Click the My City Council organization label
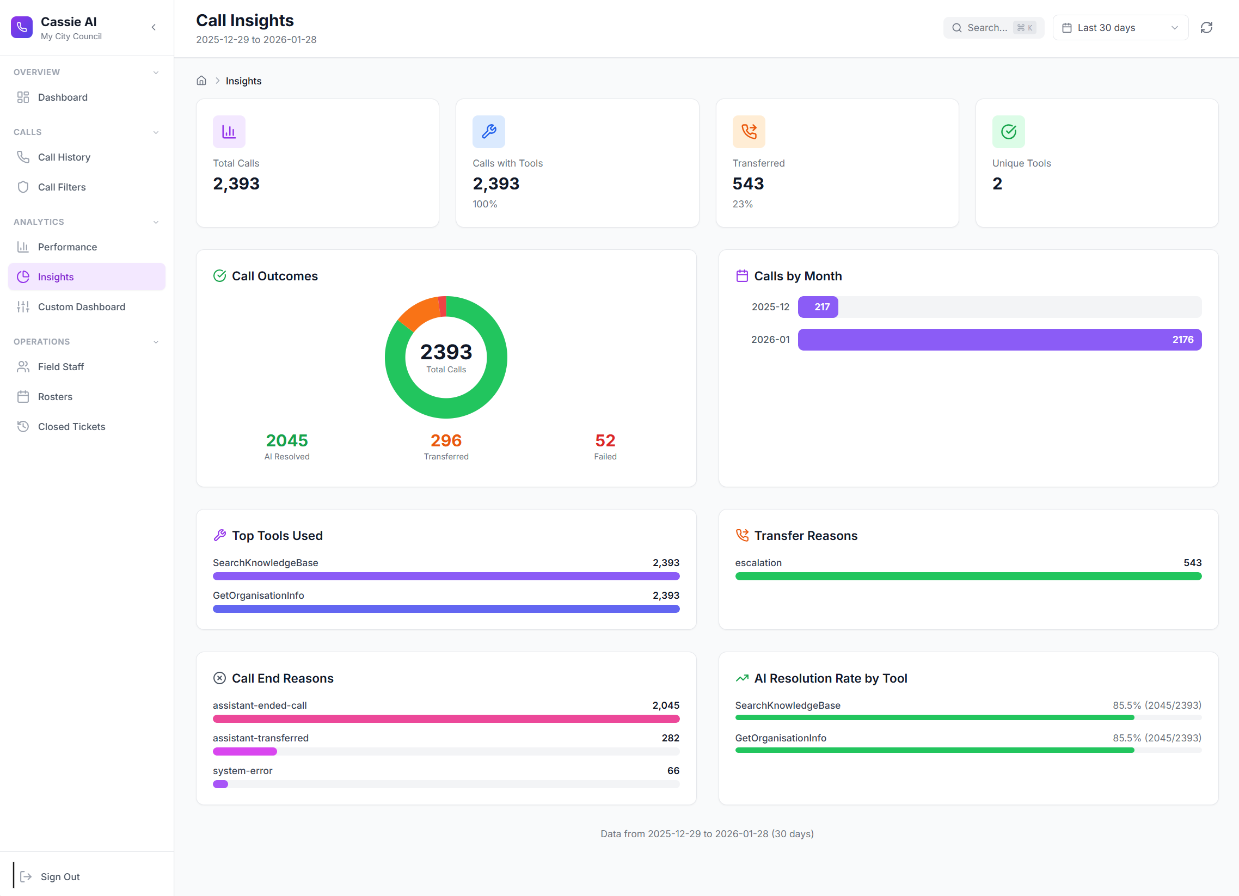 (x=71, y=36)
